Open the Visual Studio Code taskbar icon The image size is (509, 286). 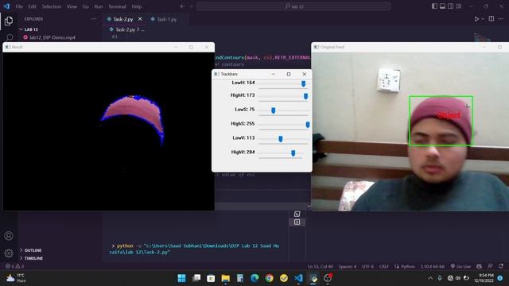299,278
